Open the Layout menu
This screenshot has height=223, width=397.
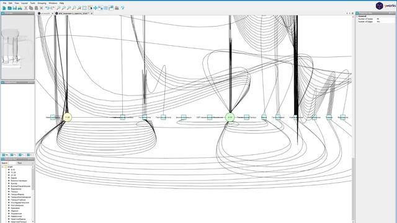click(25, 3)
